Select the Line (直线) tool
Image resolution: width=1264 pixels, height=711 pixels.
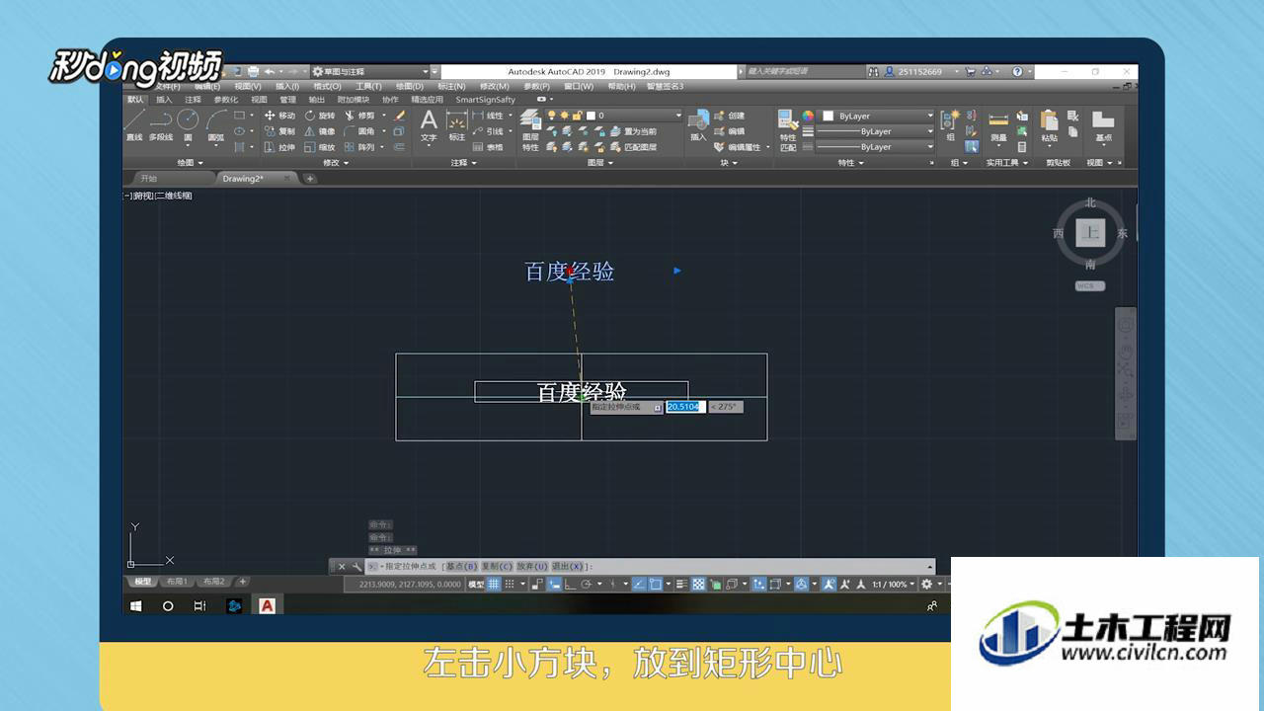coord(134,125)
